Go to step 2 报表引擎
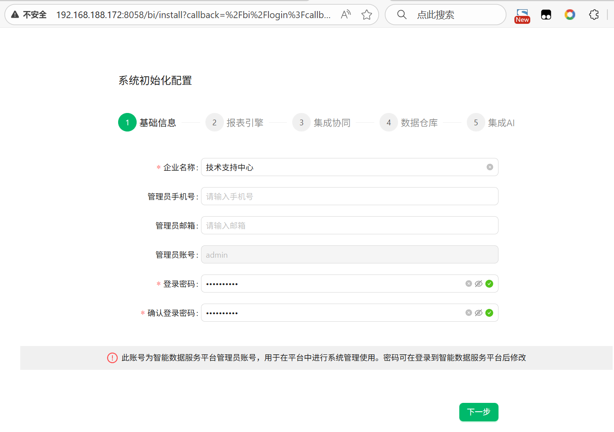Image resolution: width=614 pixels, height=432 pixels. click(x=234, y=123)
